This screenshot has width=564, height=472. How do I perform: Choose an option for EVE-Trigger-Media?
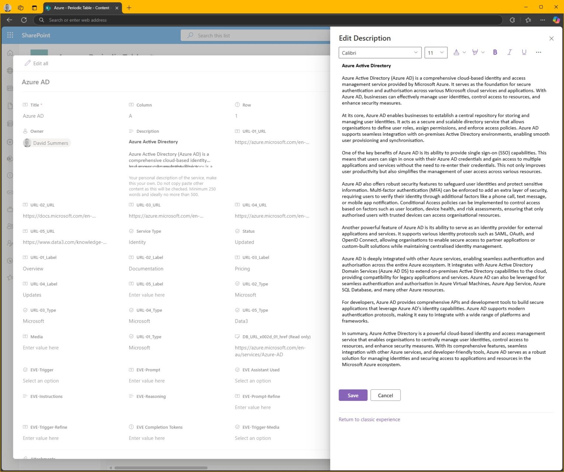pyautogui.click(x=253, y=438)
